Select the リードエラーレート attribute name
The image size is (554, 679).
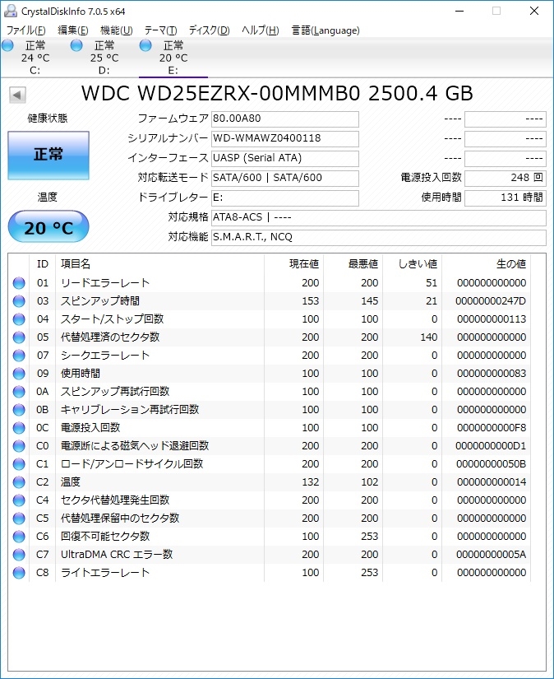[x=105, y=283]
